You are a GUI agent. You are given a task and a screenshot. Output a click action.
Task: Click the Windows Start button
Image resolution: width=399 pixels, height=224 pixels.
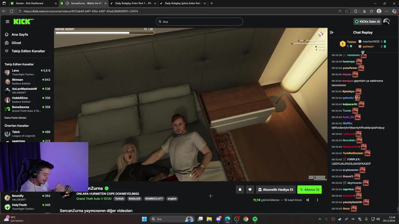pos(144,219)
